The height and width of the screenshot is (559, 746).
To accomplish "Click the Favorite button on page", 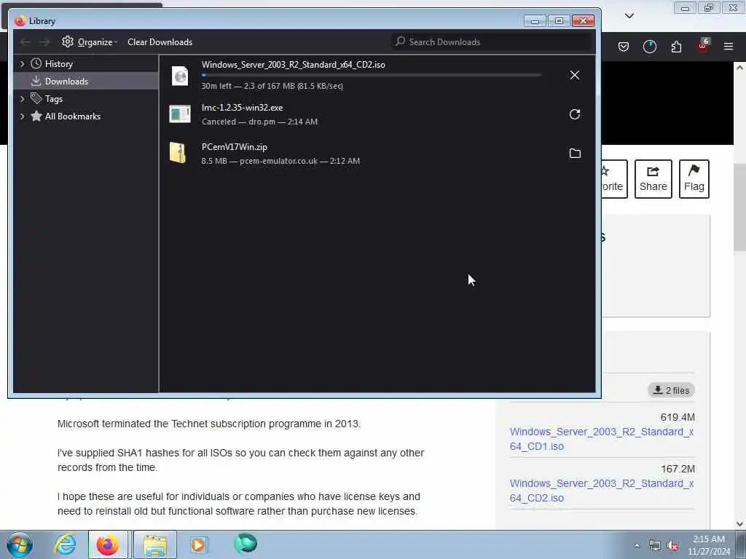I will click(x=614, y=179).
